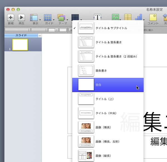The image size is (167, 162).
Task: Minimize window with yellow button
Action: 13,10
